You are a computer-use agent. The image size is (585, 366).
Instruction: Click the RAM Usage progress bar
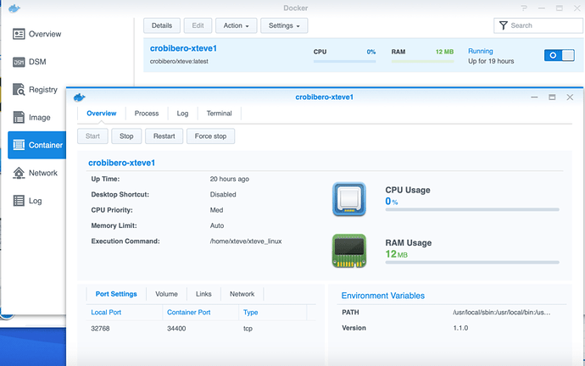(472, 263)
